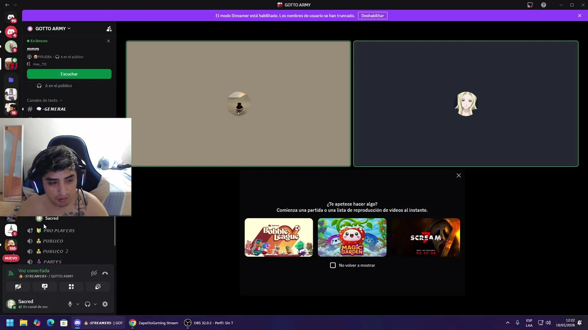
Task: Open headphone output options arrow
Action: click(95, 304)
